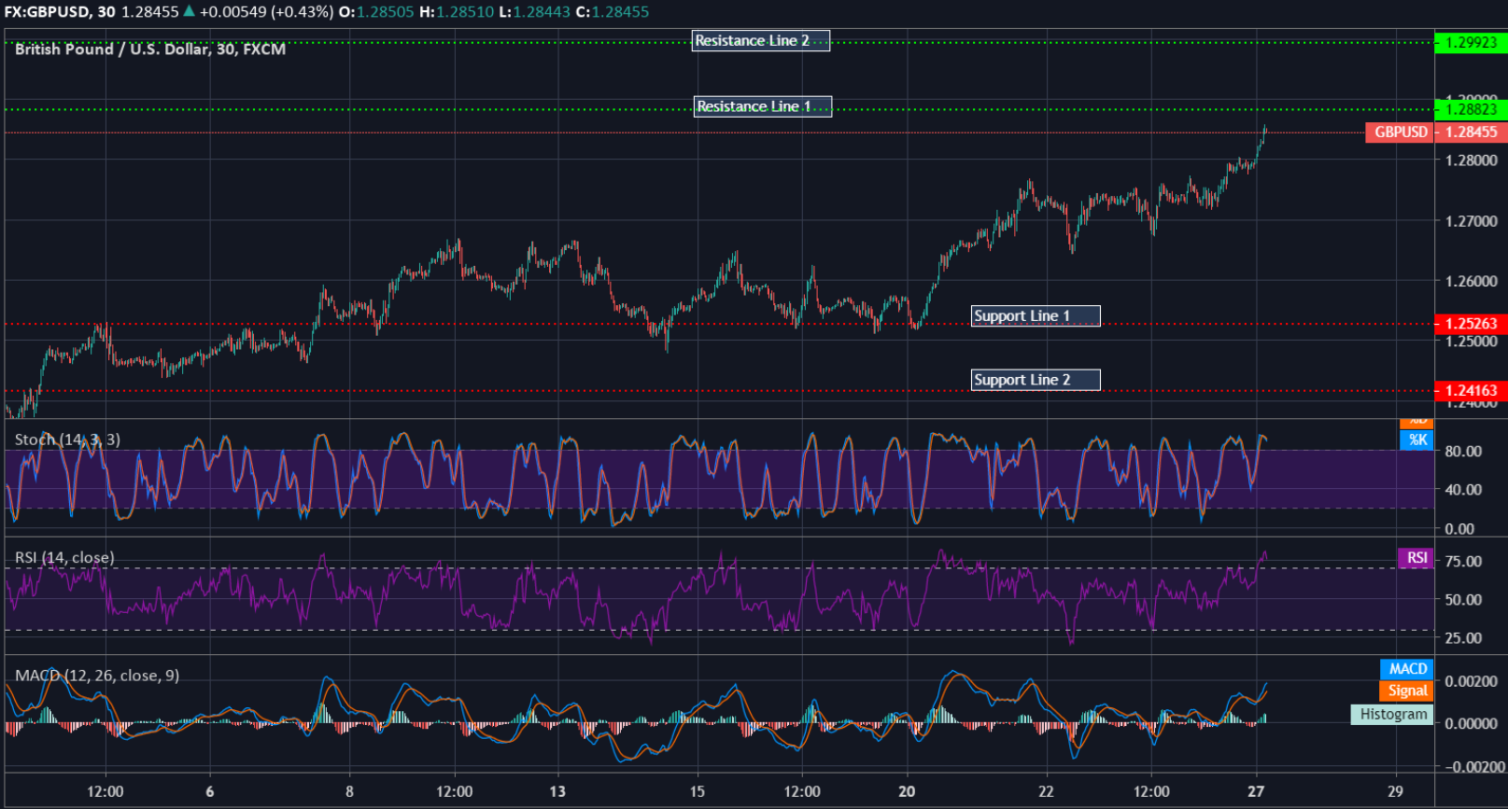Viewport: 1508px width, 809px height.
Task: Click the O:1.28505 open value
Action: [378, 12]
